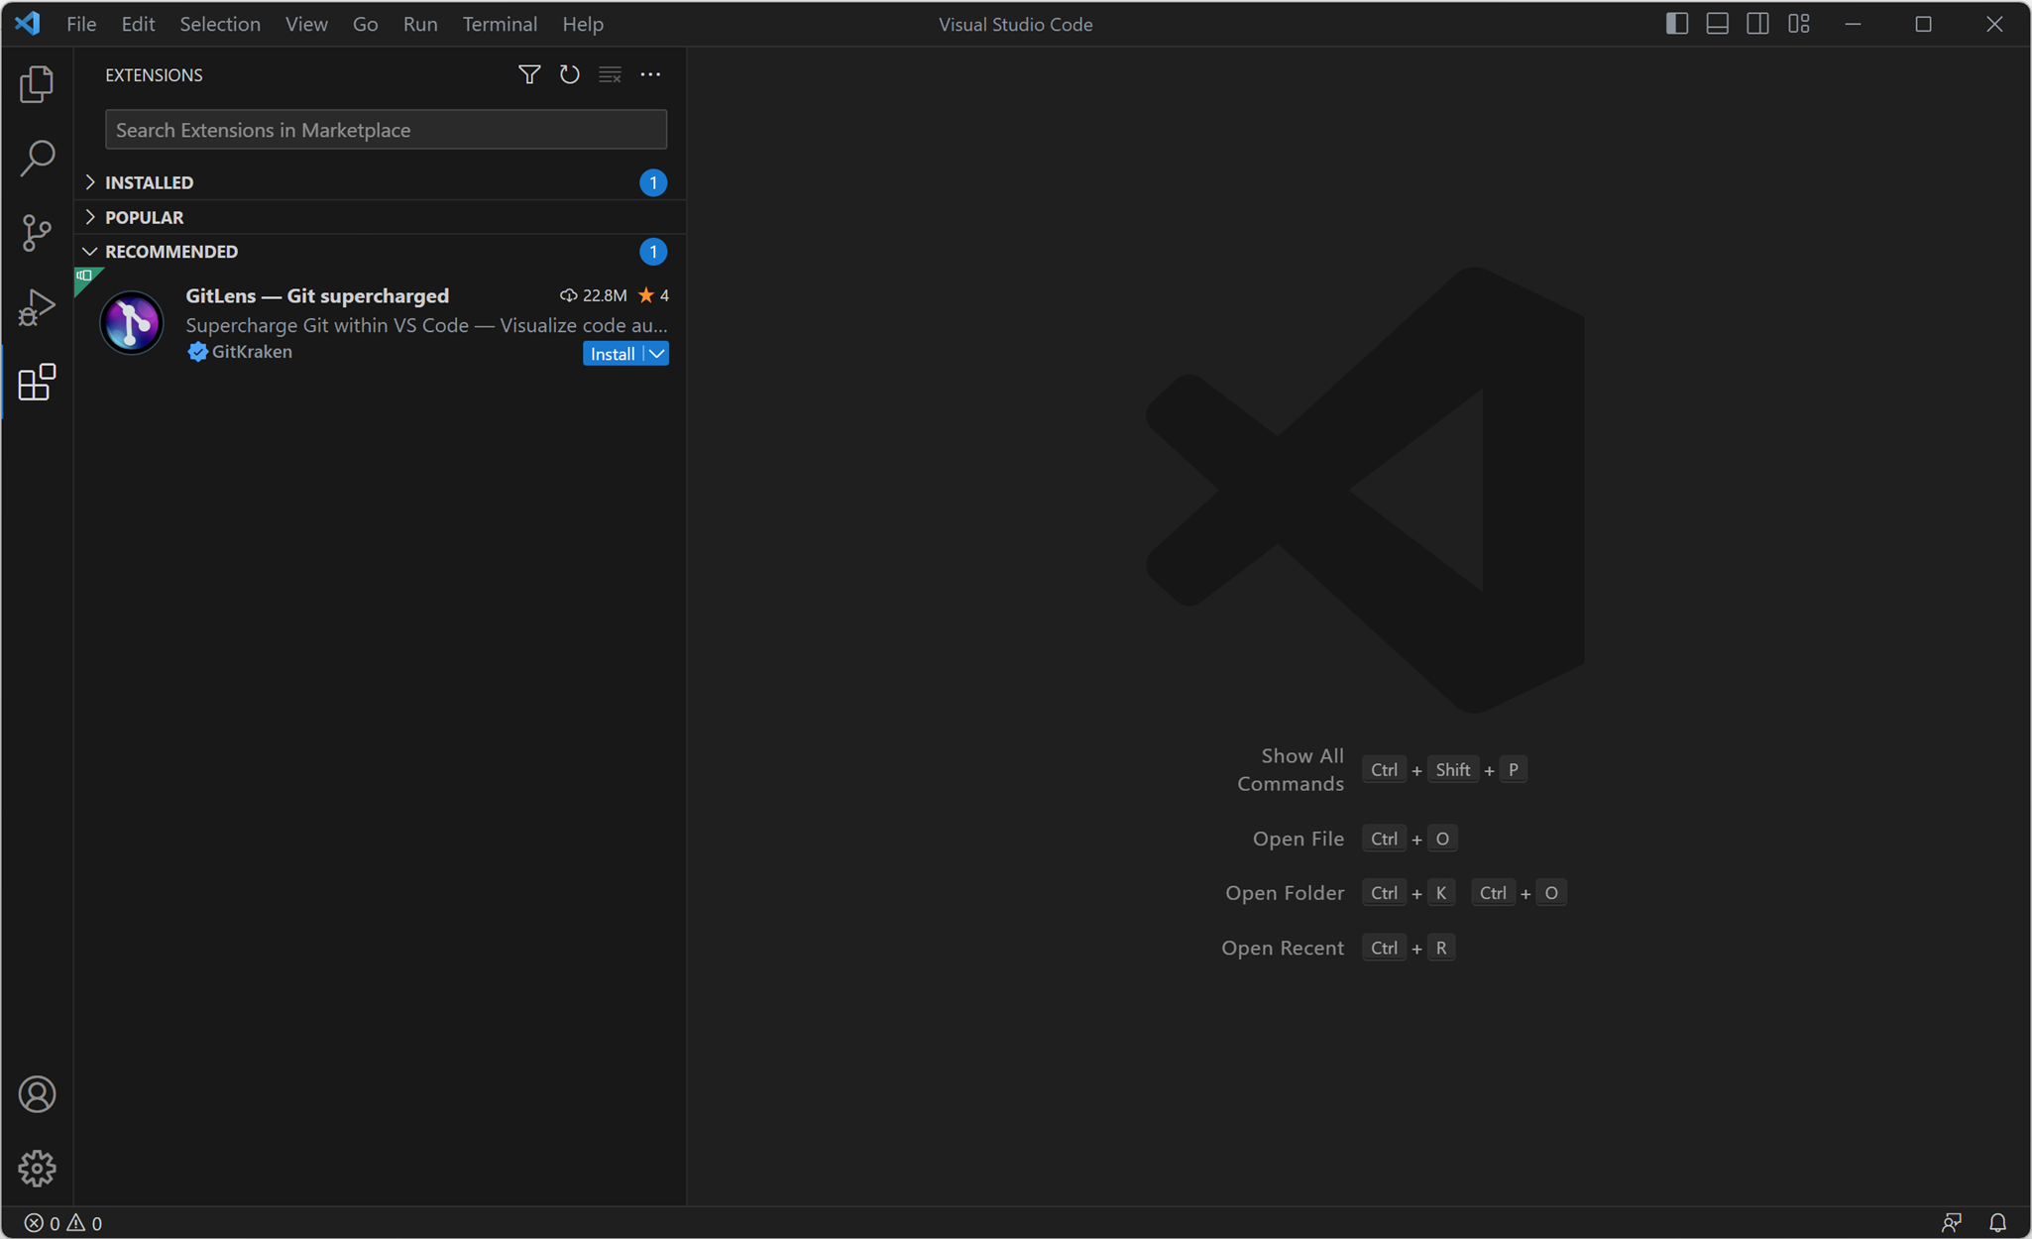Open Manage gear settings icon
Viewport: 2032px width, 1239px height.
point(37,1169)
